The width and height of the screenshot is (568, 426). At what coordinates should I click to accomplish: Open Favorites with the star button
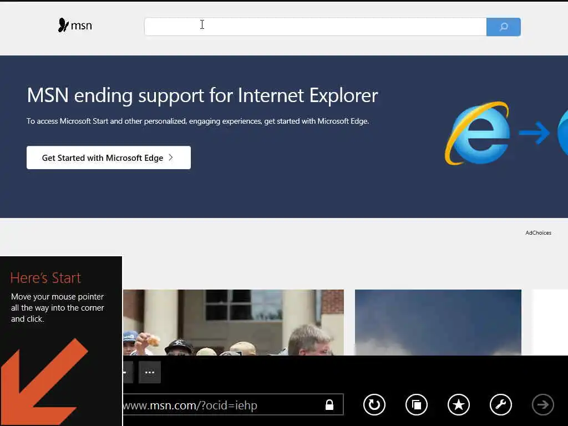click(x=459, y=404)
